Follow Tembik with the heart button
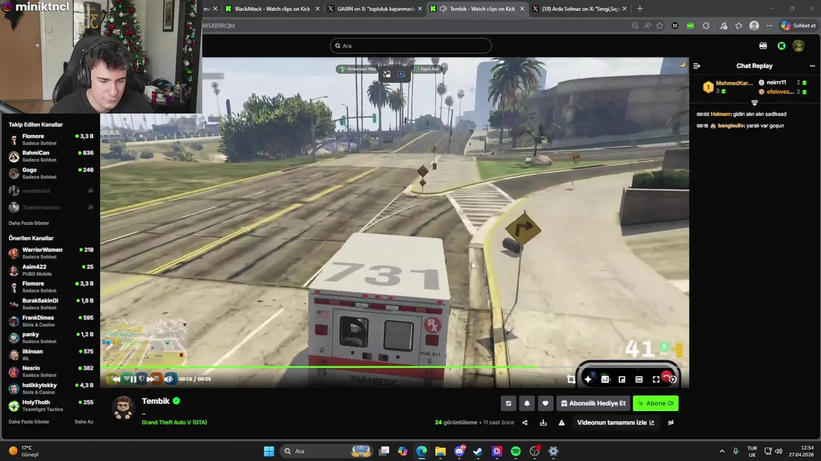The image size is (821, 461). [545, 403]
